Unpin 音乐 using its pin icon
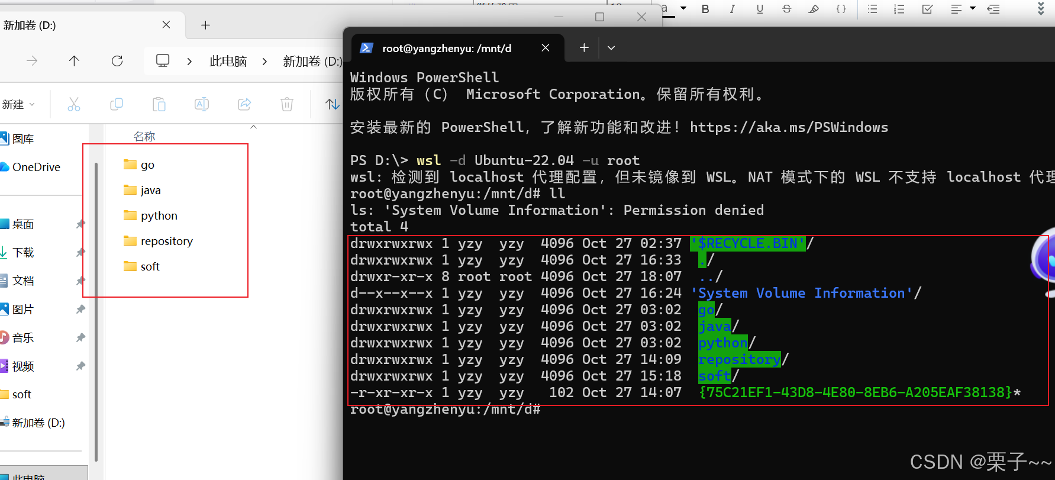The height and width of the screenshot is (480, 1055). point(80,338)
